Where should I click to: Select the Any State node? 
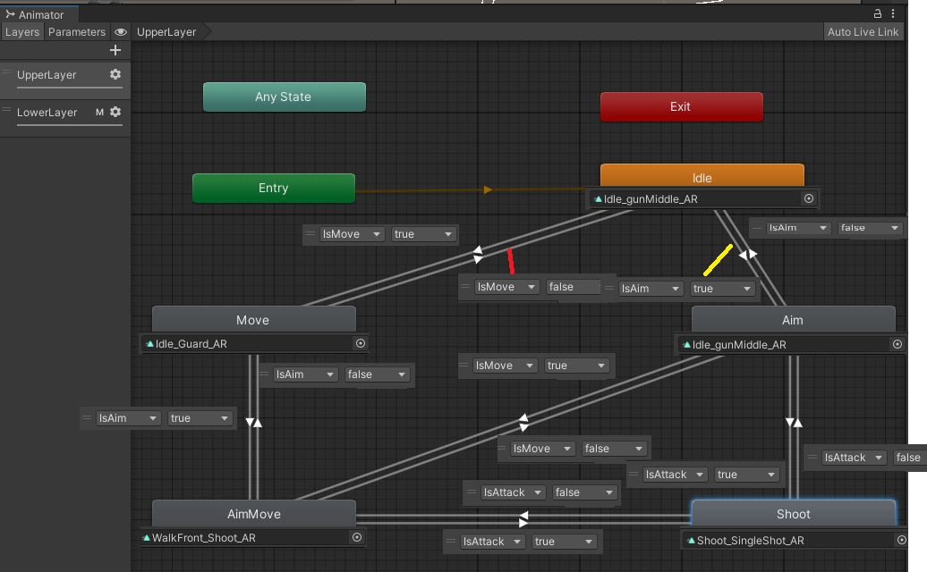point(285,97)
